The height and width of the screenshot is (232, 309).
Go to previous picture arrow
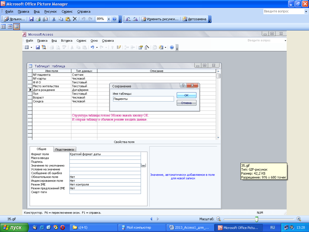[151, 219]
